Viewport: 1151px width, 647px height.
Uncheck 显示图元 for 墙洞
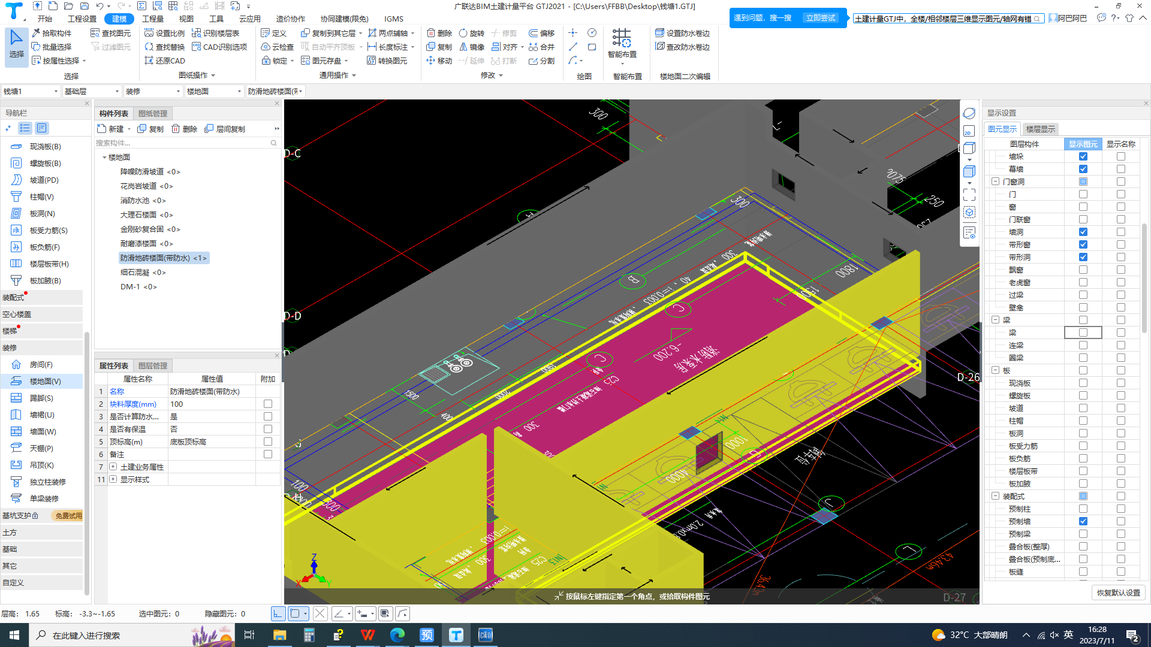(1083, 232)
